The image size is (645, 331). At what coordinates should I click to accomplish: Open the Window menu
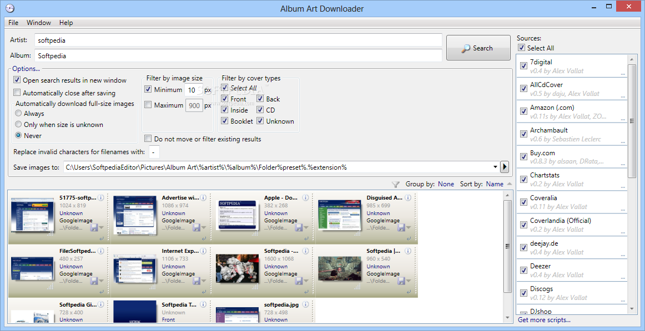(39, 23)
